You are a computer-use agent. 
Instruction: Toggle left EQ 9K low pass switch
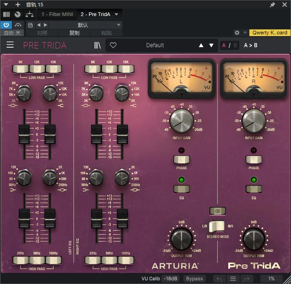tap(21, 69)
